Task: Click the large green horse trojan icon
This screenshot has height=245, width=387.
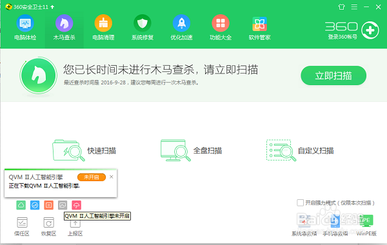Action: (39, 75)
